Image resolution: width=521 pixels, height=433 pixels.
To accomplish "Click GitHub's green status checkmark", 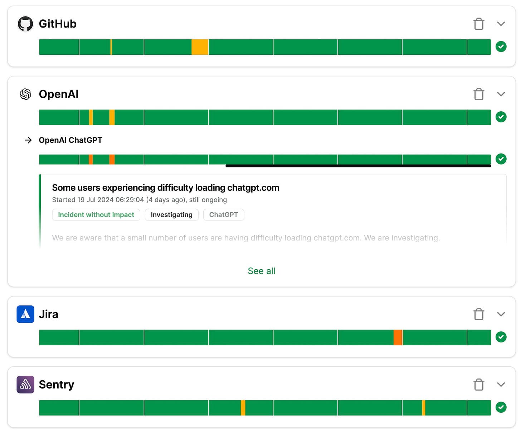I will pyautogui.click(x=501, y=47).
